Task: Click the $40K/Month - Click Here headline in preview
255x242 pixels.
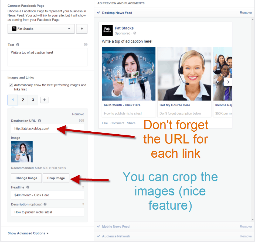Action: tap(122, 105)
